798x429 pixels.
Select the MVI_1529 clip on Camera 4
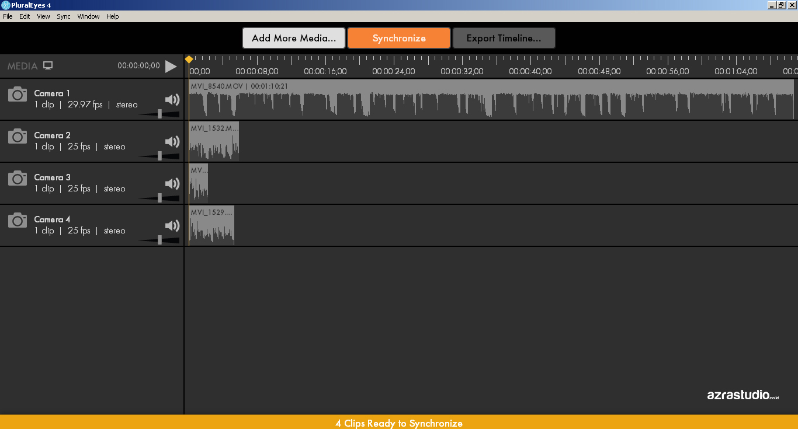(x=211, y=225)
